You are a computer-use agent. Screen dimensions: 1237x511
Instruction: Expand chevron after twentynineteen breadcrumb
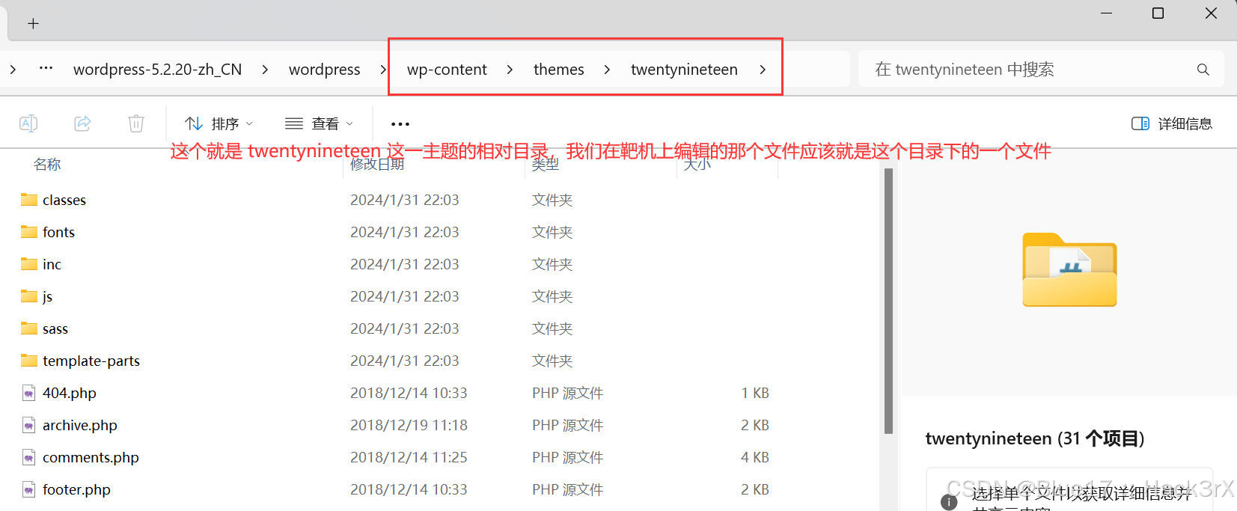pos(763,70)
